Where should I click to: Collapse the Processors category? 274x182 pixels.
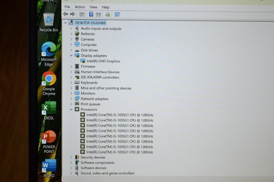(x=71, y=109)
